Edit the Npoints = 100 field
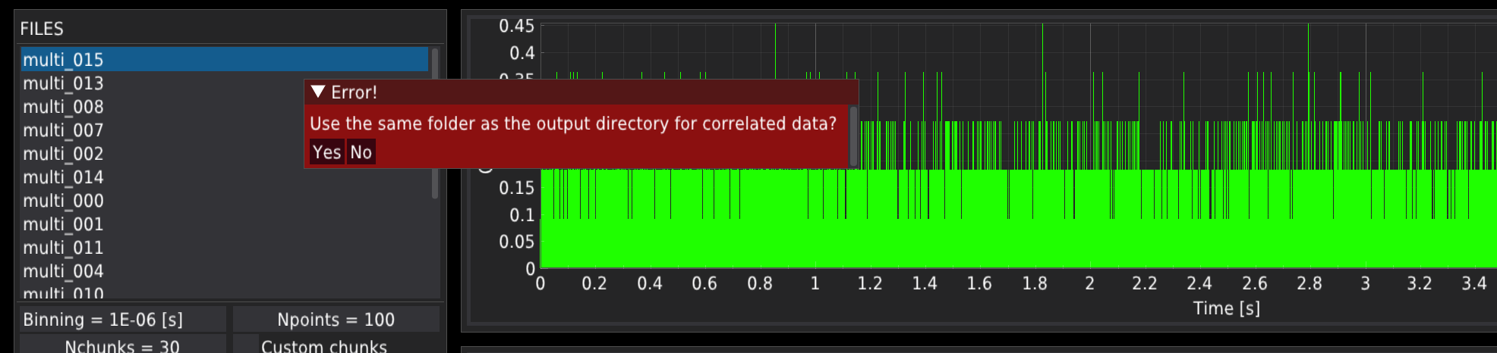Screen dimensions: 1497x353 (336, 320)
